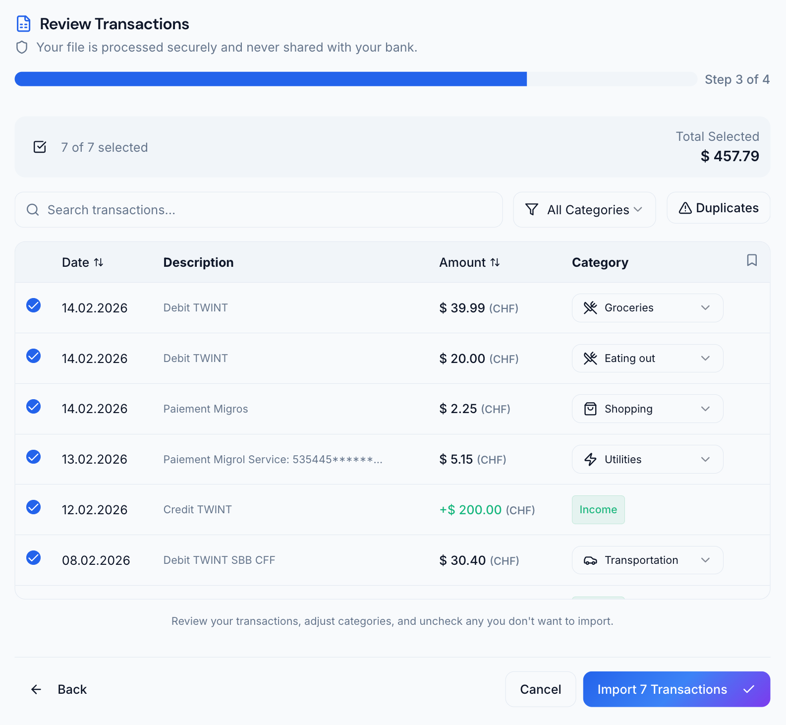Screen dimensions: 786x725
Task: Toggle the select-all checkbox for 7 selected
Action: pos(40,147)
